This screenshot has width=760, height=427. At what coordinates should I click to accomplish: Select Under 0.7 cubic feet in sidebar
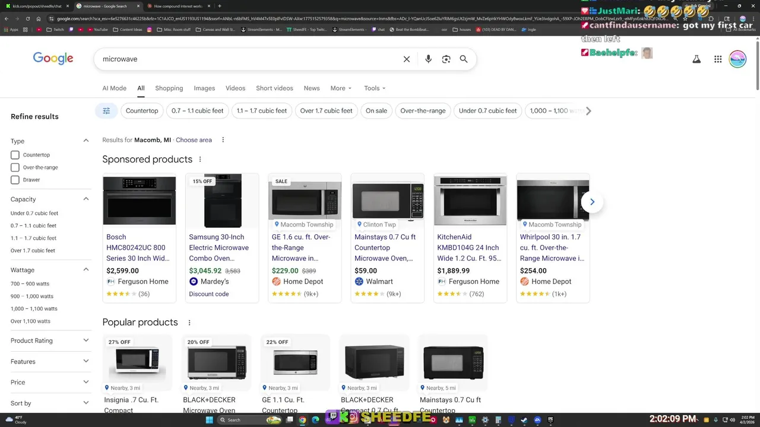[34, 213]
